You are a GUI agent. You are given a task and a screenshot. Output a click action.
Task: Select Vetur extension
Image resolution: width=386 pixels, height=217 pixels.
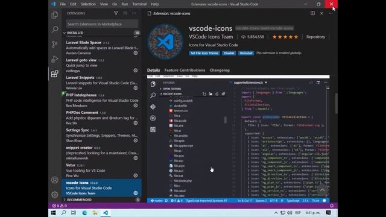[x=101, y=170]
